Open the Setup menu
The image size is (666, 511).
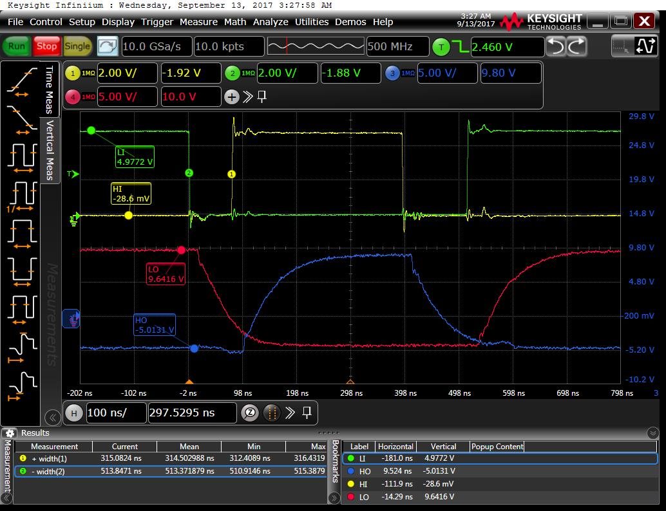82,22
